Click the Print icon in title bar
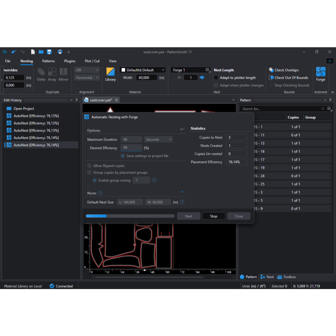 (60, 52)
